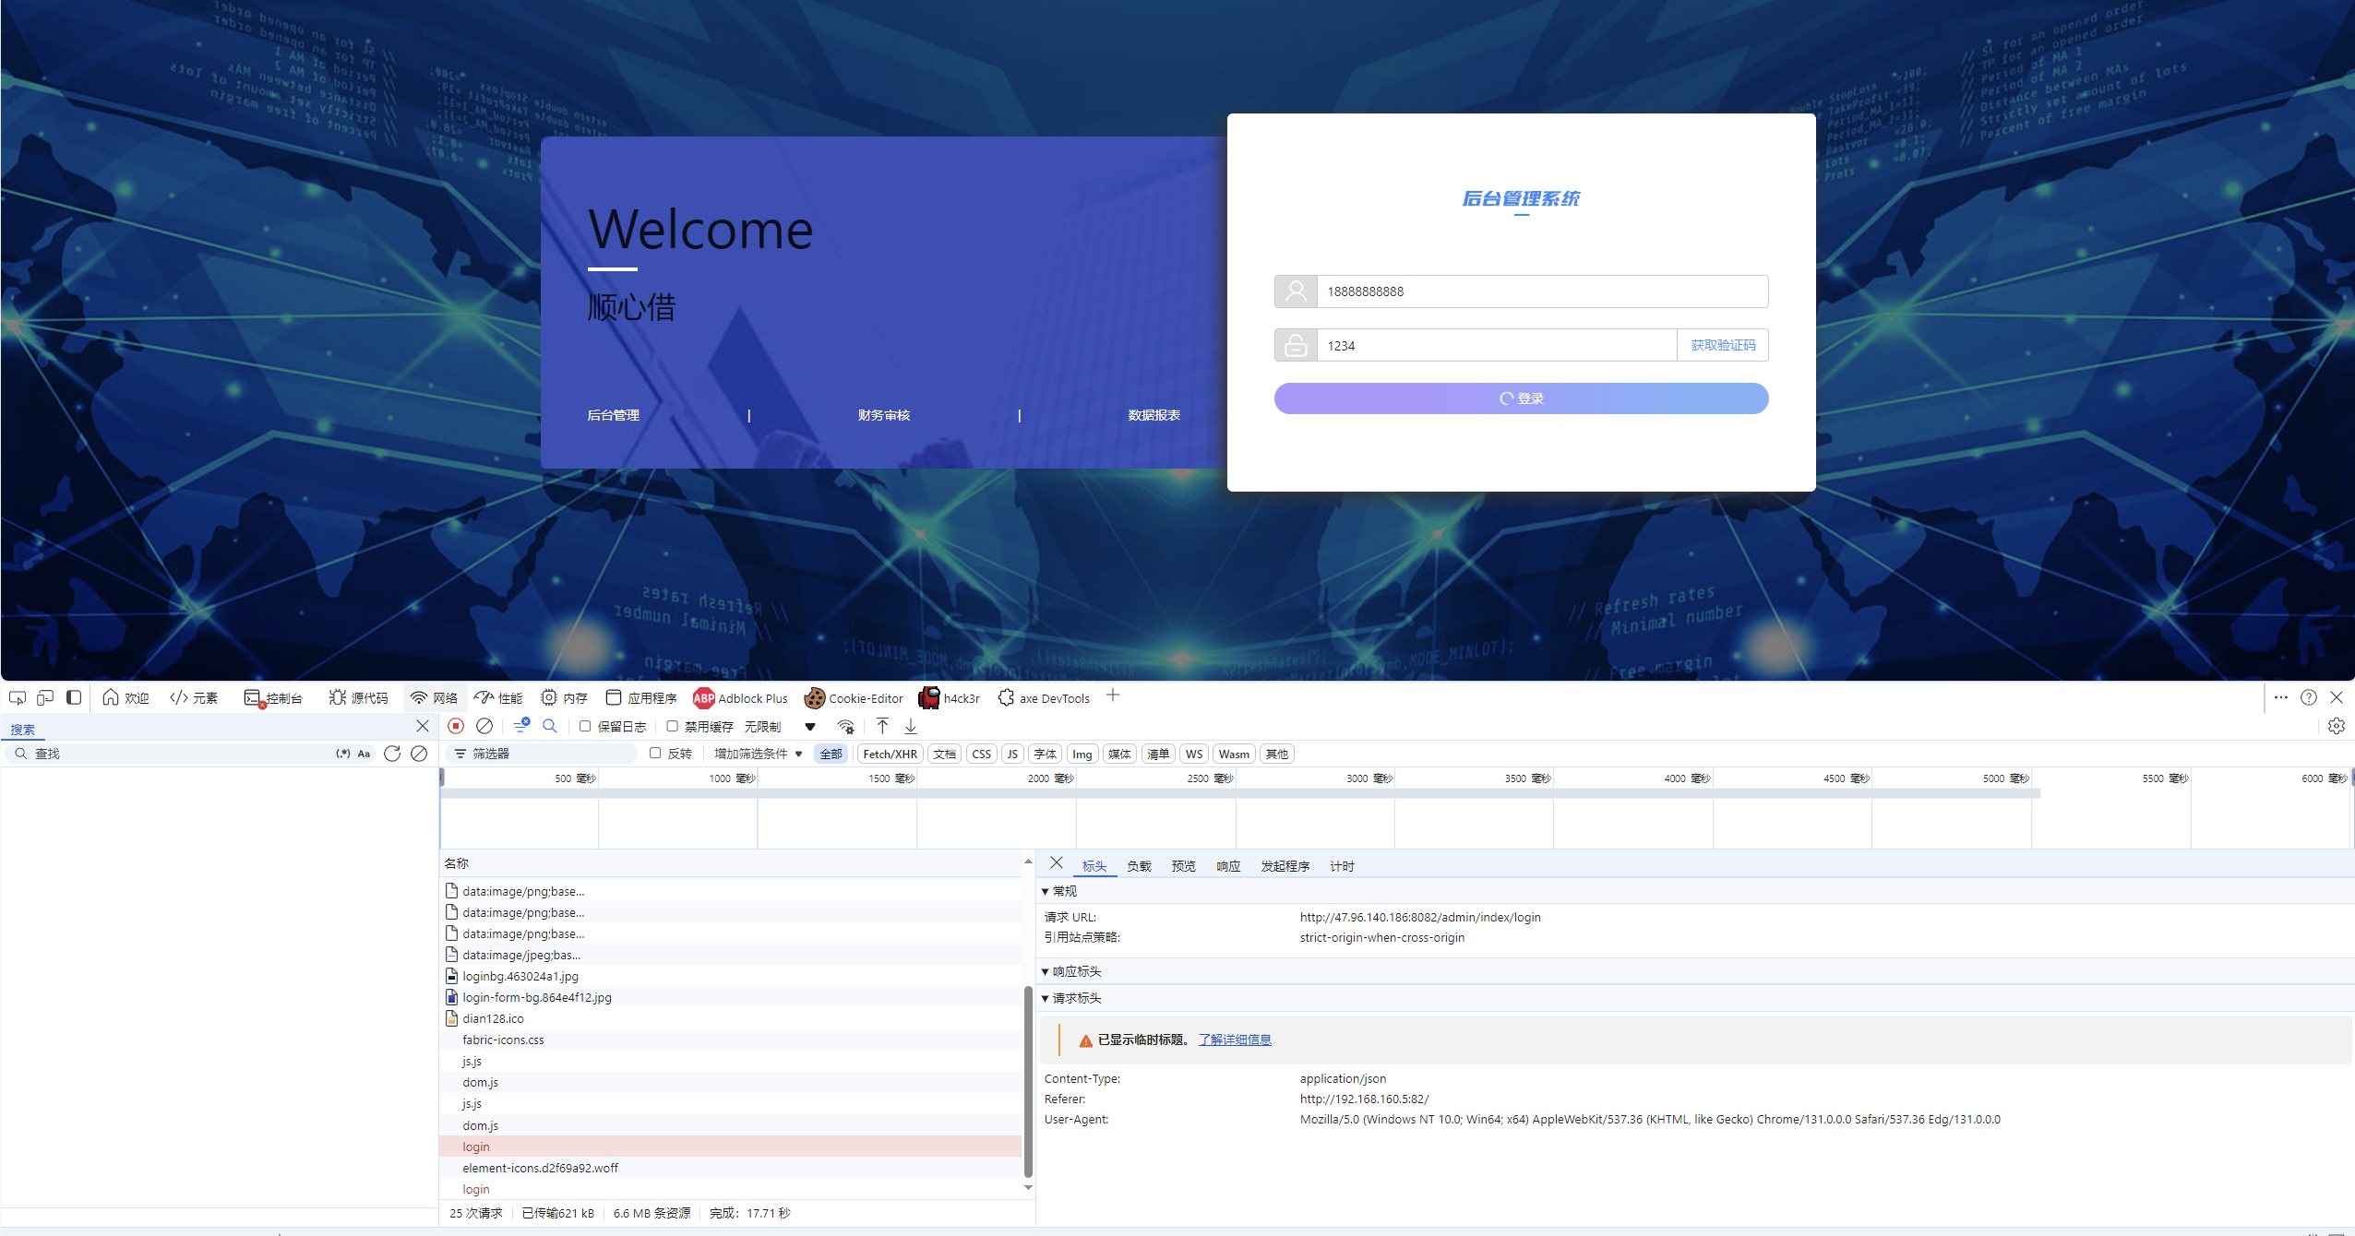Image resolution: width=2355 pixels, height=1236 pixels.
Task: Toggle the network filter funnel icon
Action: click(x=521, y=726)
